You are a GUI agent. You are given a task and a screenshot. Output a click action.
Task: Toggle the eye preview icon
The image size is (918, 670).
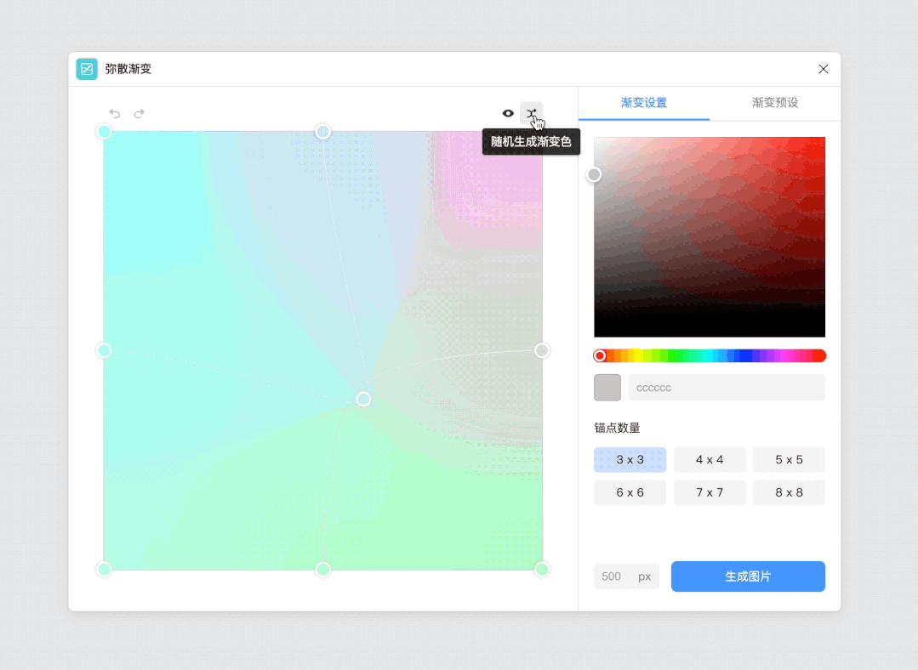(508, 113)
